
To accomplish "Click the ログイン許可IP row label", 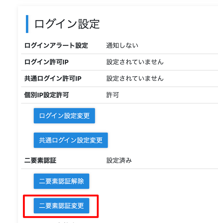I will [x=46, y=62].
